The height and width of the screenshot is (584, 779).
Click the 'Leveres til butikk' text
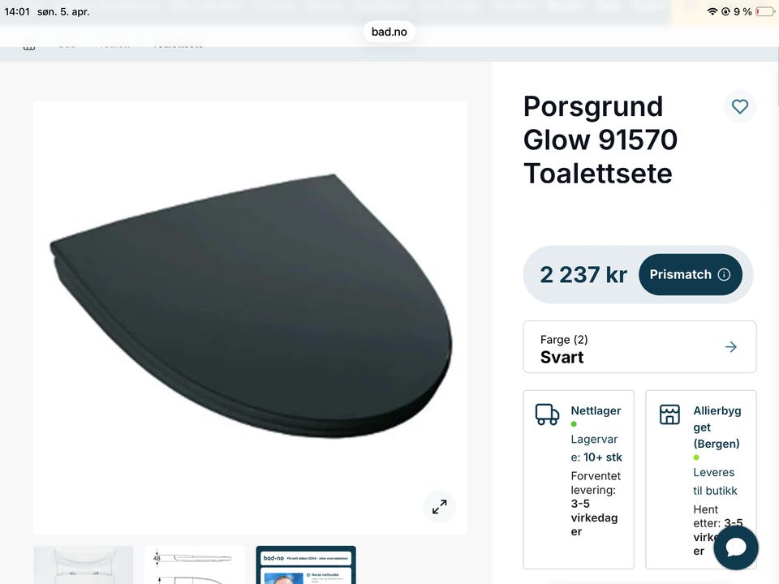(715, 481)
